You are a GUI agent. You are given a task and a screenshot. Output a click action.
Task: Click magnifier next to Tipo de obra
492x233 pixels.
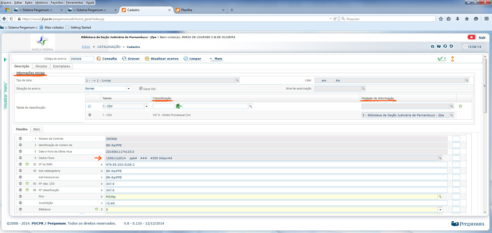(237, 80)
